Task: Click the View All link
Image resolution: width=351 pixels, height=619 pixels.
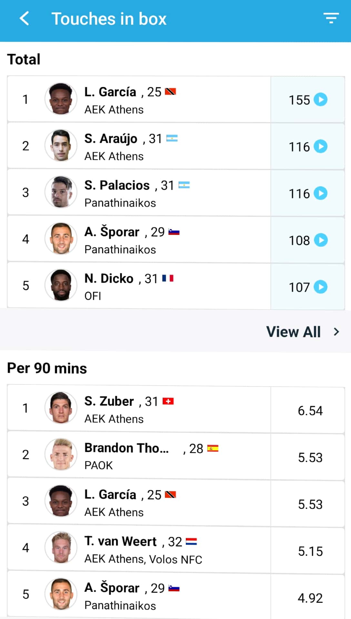Action: (x=293, y=332)
